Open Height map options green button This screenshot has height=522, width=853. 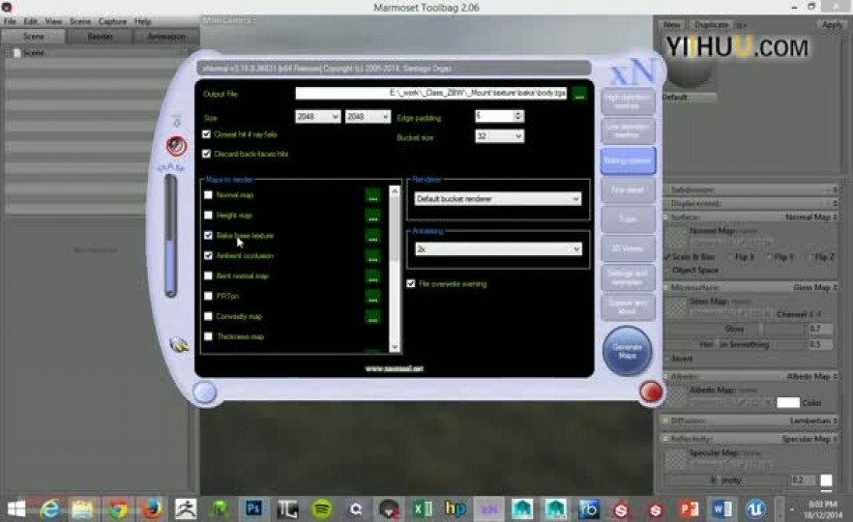[x=372, y=216]
